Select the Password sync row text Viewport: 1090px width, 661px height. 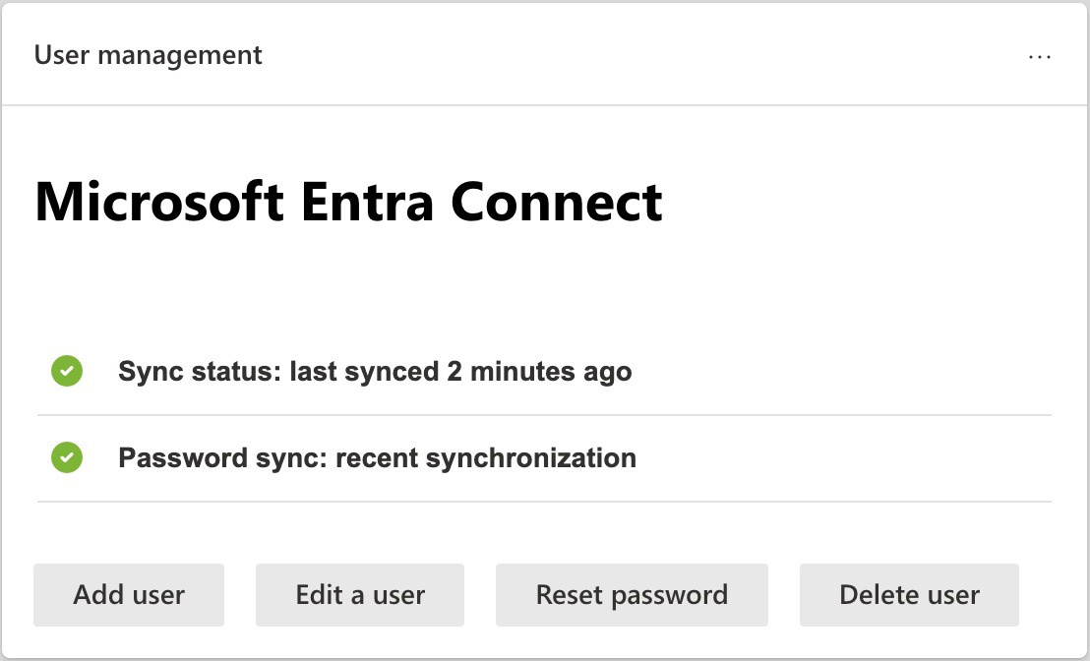click(377, 457)
